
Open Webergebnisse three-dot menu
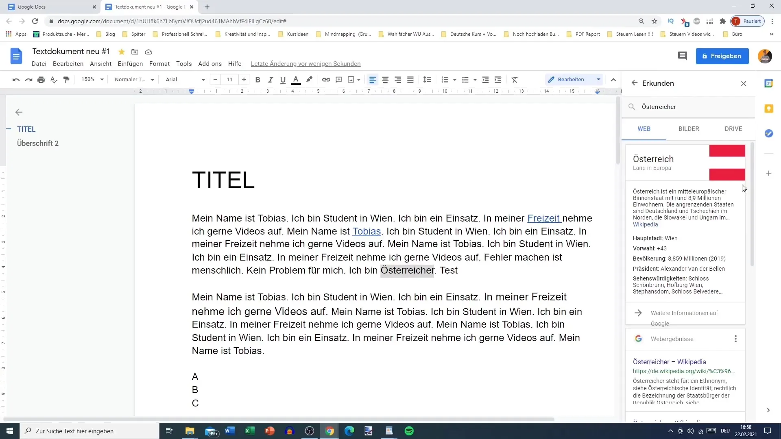(x=735, y=339)
